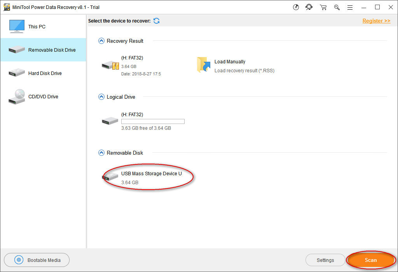
Task: Open the hamburger menu
Action: pyautogui.click(x=350, y=7)
